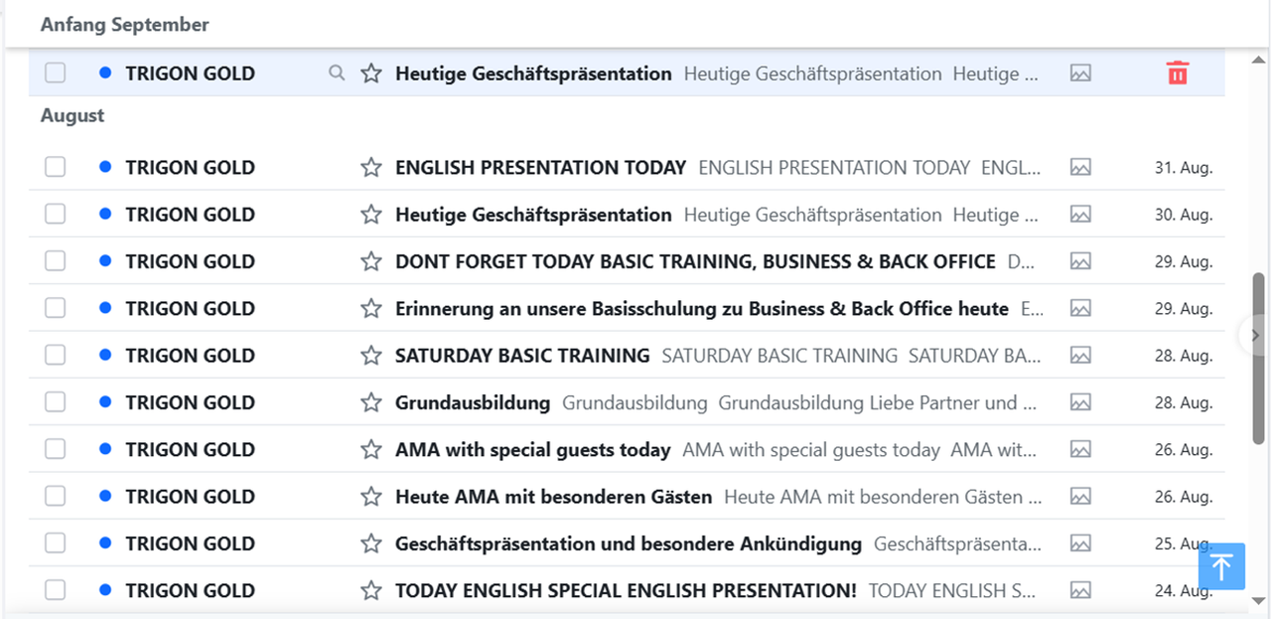Select checkbox for Anfang September Geschäftspräsentation email
Screen dimensions: 1271x619
(55, 73)
